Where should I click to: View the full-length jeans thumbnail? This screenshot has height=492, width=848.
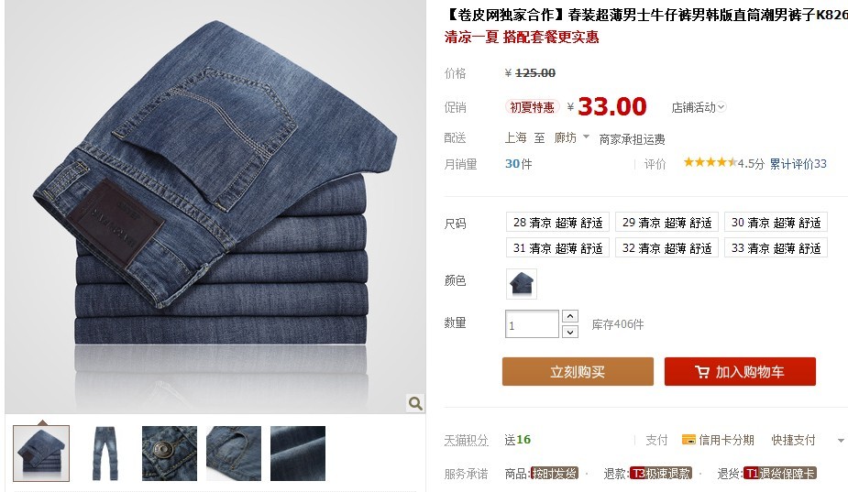tap(105, 454)
